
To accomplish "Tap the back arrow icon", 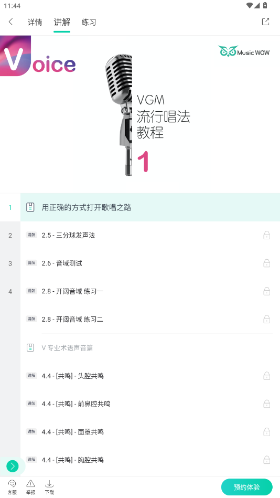I will (11, 22).
